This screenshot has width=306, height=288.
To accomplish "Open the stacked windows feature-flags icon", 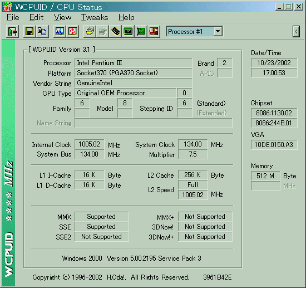I will [90, 31].
